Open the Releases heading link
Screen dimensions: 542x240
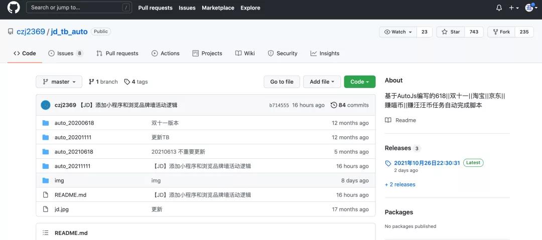tap(398, 148)
